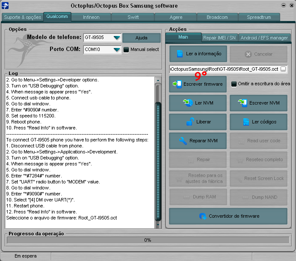Click the Reseteo completo button
Screen dimensions: 296x261
click(x=258, y=159)
